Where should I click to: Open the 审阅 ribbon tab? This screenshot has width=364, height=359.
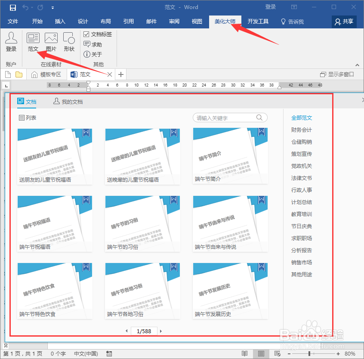[174, 22]
